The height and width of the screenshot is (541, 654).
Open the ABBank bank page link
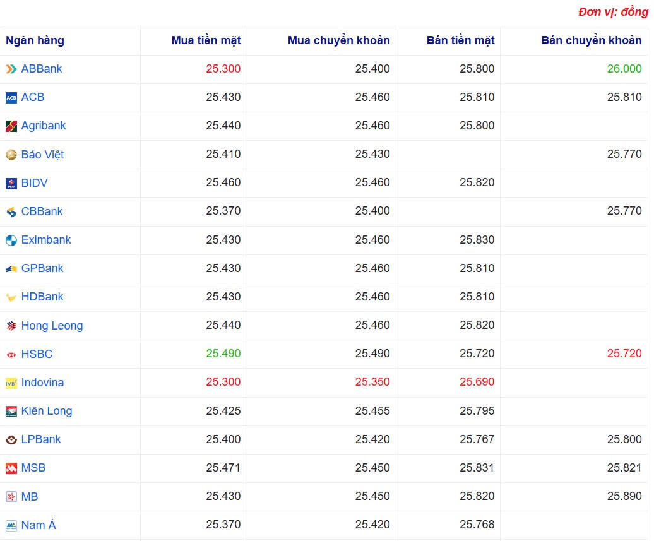point(40,69)
